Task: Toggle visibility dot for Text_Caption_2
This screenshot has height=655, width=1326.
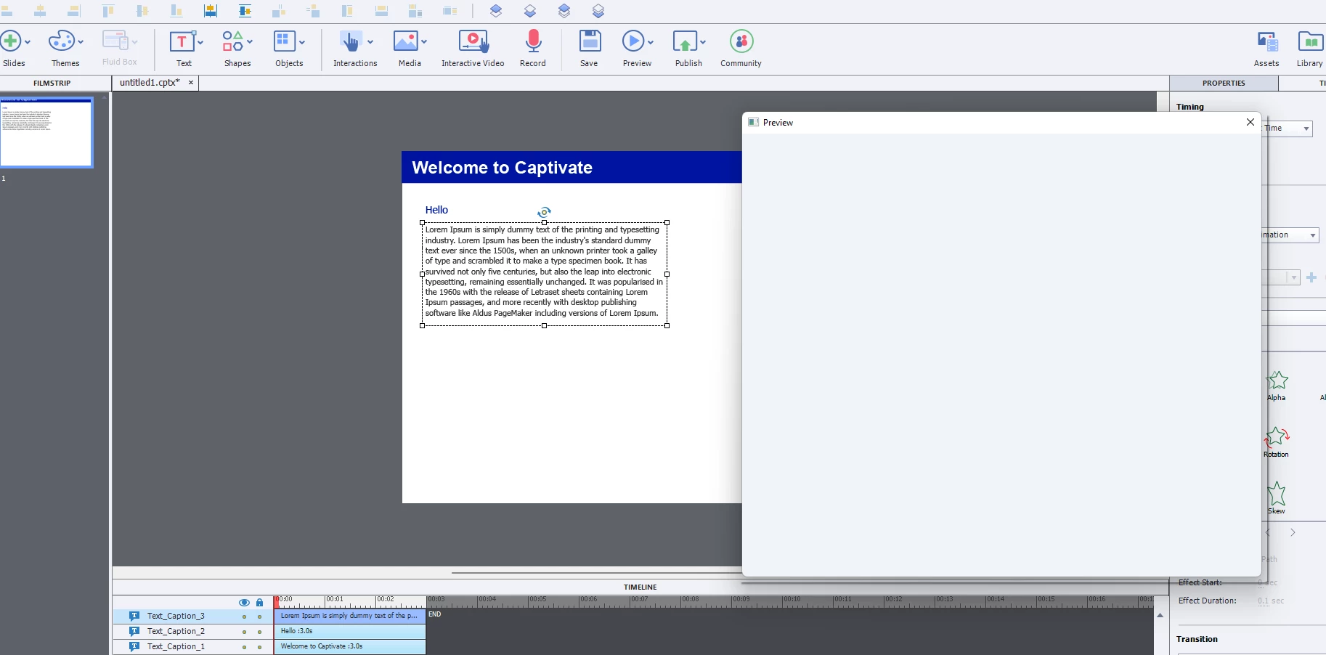Action: tap(244, 632)
